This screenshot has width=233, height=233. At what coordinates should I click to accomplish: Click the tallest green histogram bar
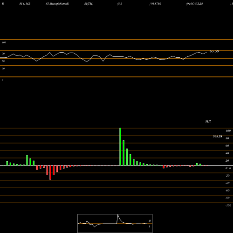[x=120, y=147]
